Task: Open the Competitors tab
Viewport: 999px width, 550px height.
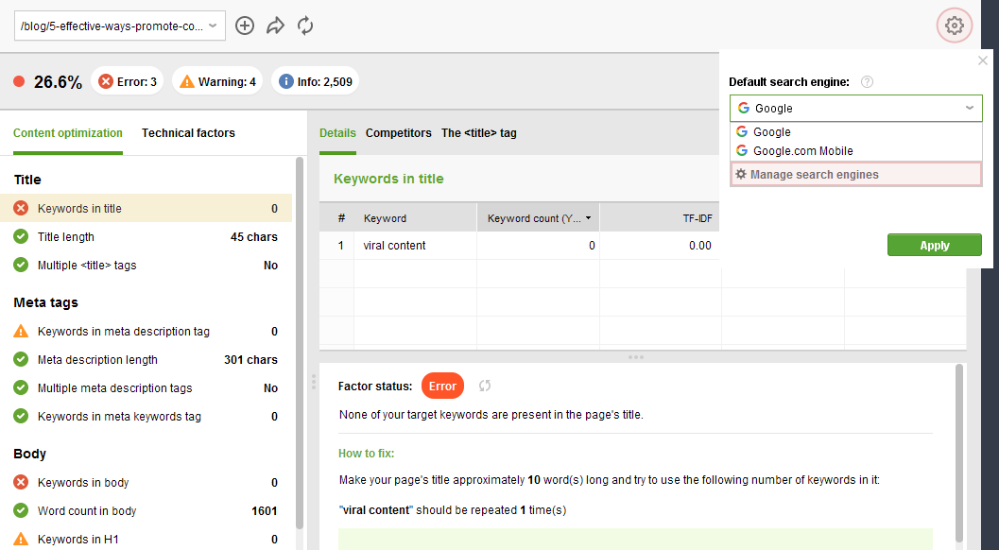Action: (x=398, y=133)
